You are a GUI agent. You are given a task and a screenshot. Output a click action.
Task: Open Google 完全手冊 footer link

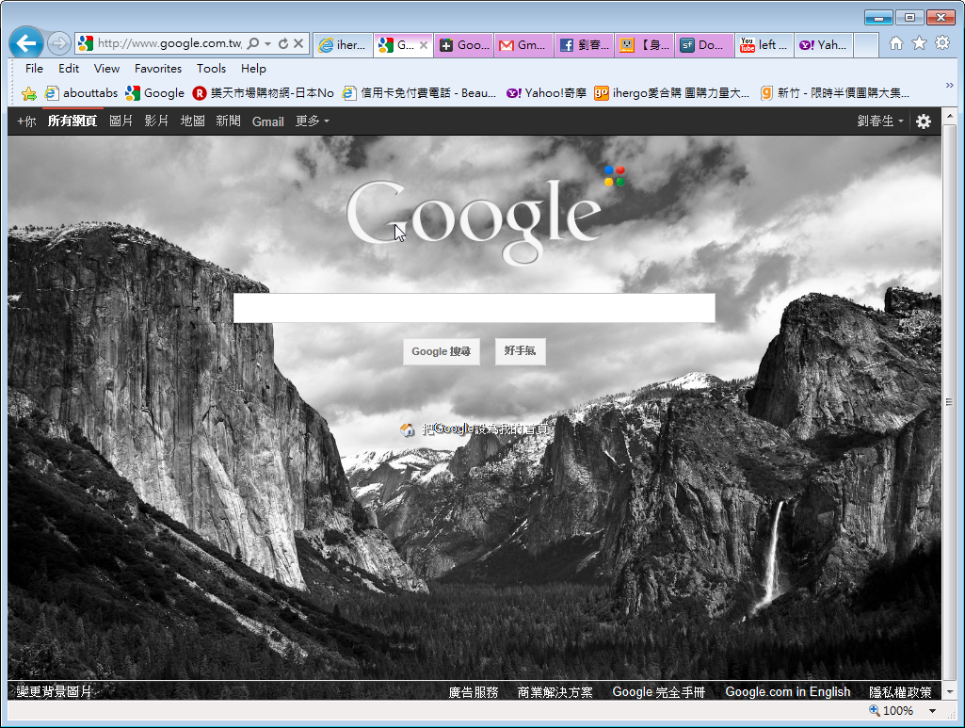pyautogui.click(x=658, y=692)
